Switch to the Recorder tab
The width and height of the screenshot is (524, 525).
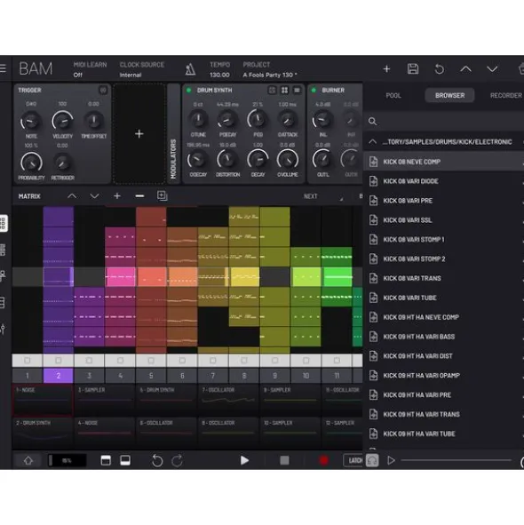pos(506,95)
